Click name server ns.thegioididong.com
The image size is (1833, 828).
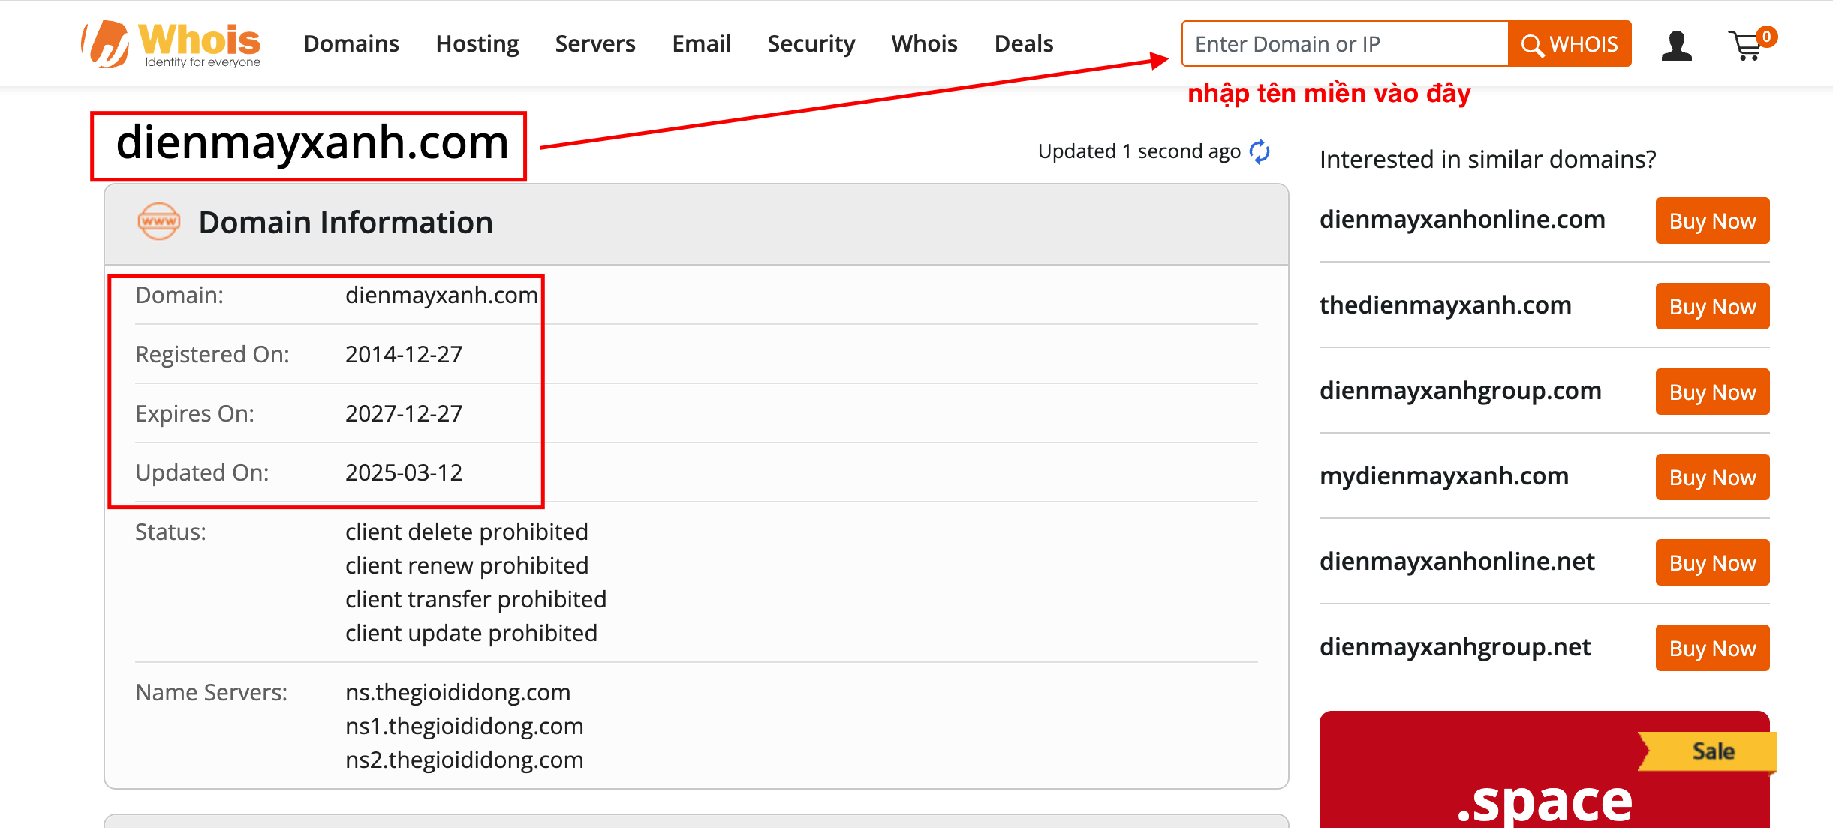click(458, 692)
